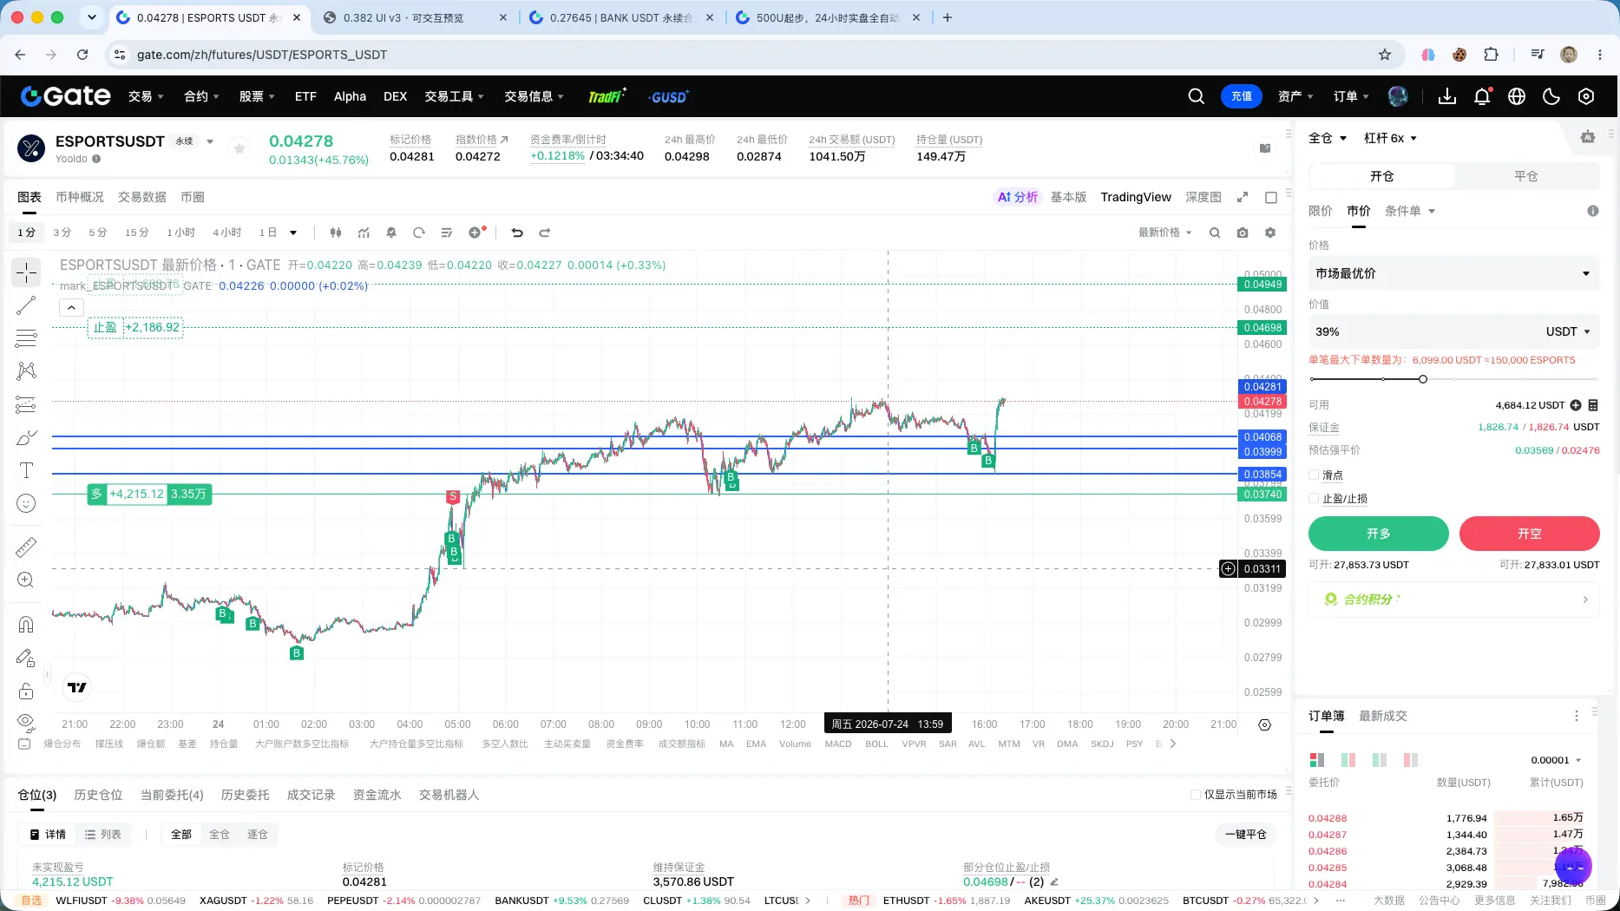
Task: Open the 最新价格 price source dropdown
Action: (1165, 233)
